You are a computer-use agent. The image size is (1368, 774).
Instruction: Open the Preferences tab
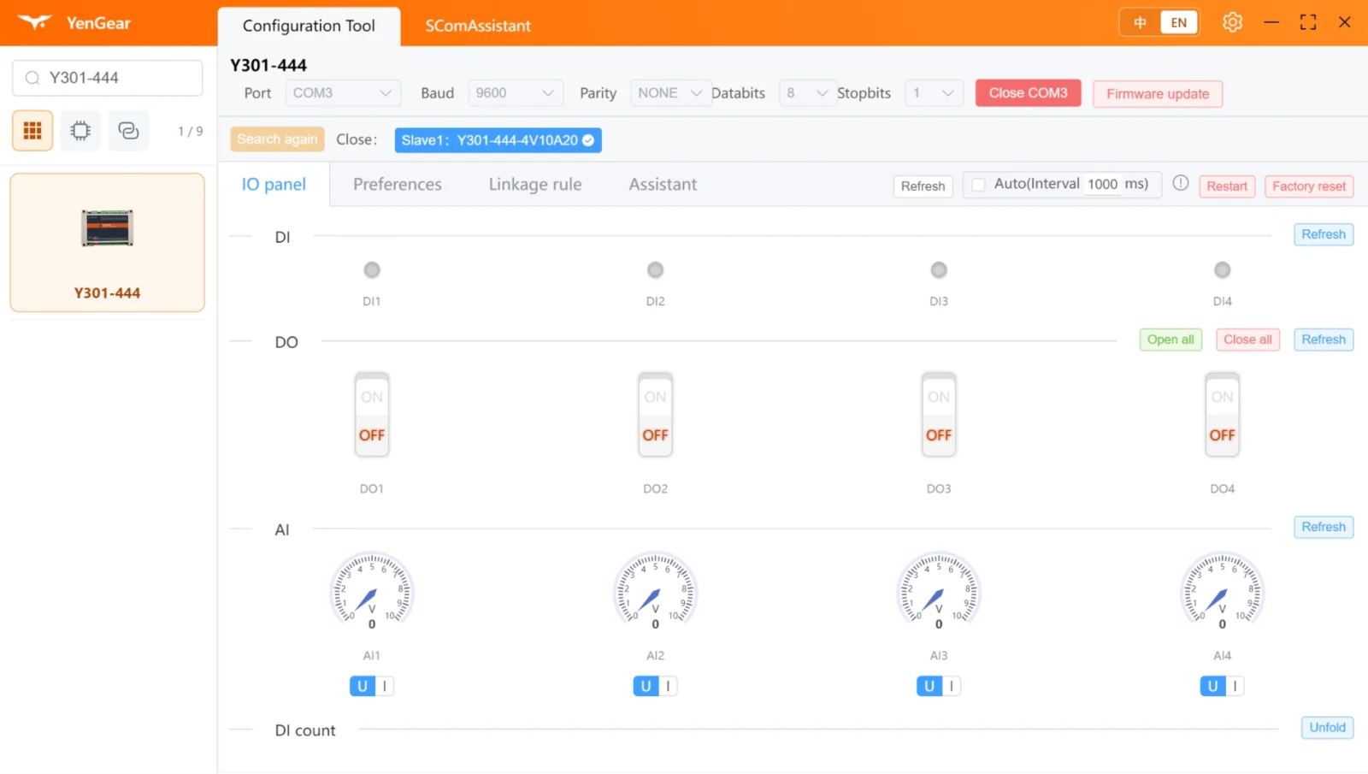click(398, 185)
